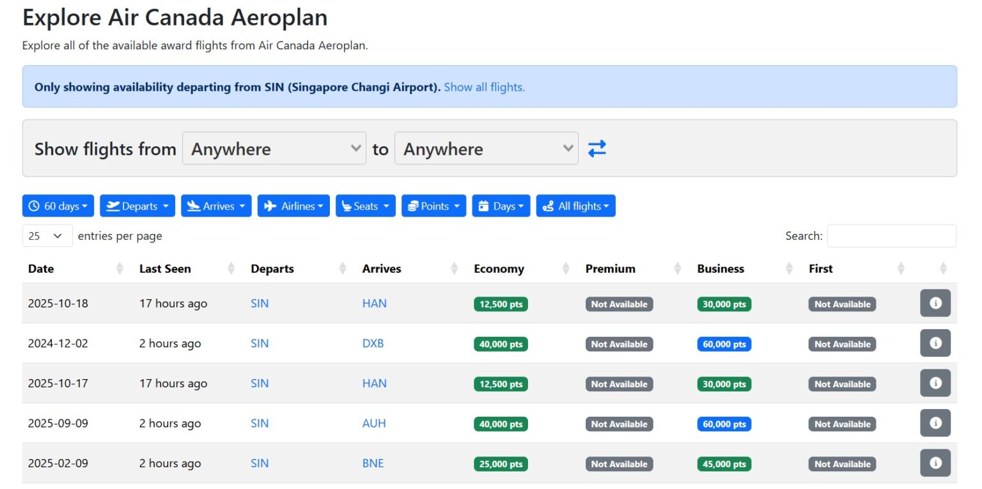Open the Departs filter with takeoff icon

point(137,205)
